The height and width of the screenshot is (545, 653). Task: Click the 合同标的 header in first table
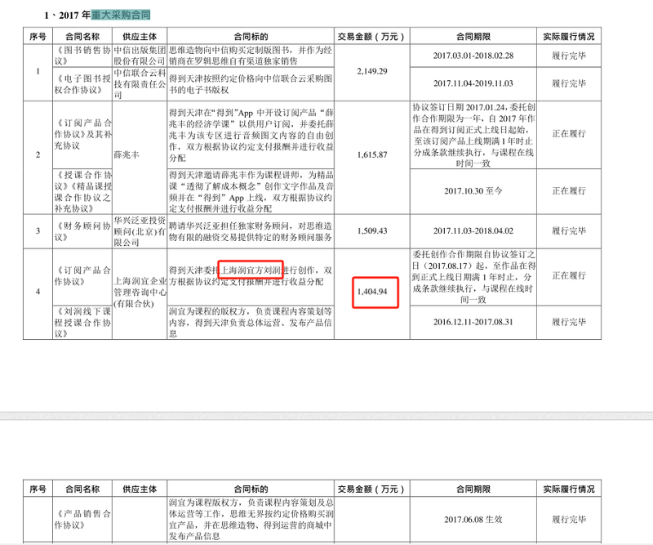(x=251, y=37)
